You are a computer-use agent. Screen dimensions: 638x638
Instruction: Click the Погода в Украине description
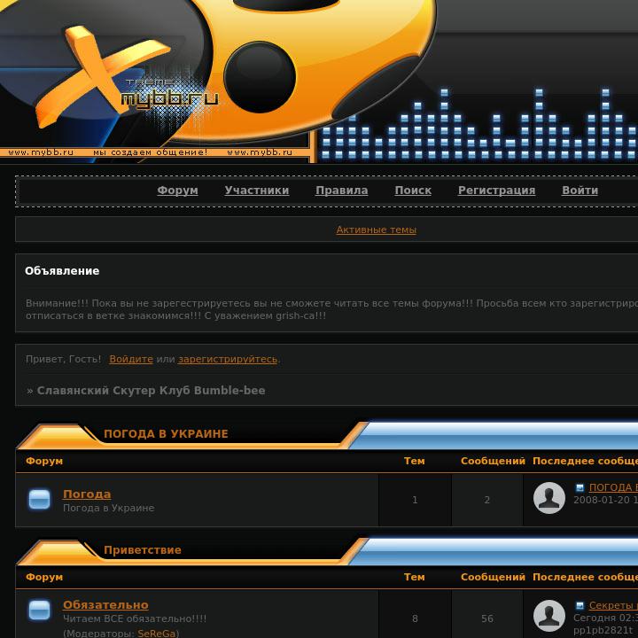(x=109, y=508)
